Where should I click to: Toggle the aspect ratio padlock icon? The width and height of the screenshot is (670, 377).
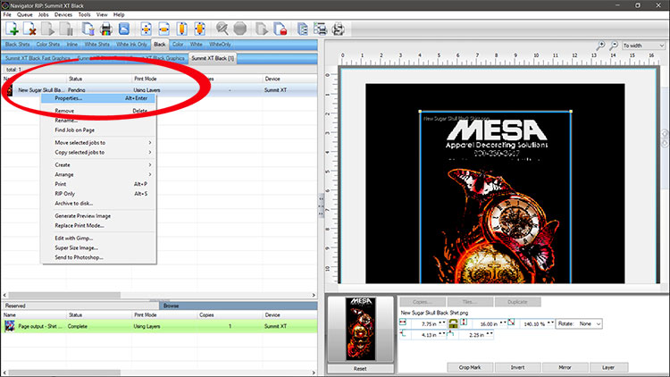coord(453,323)
